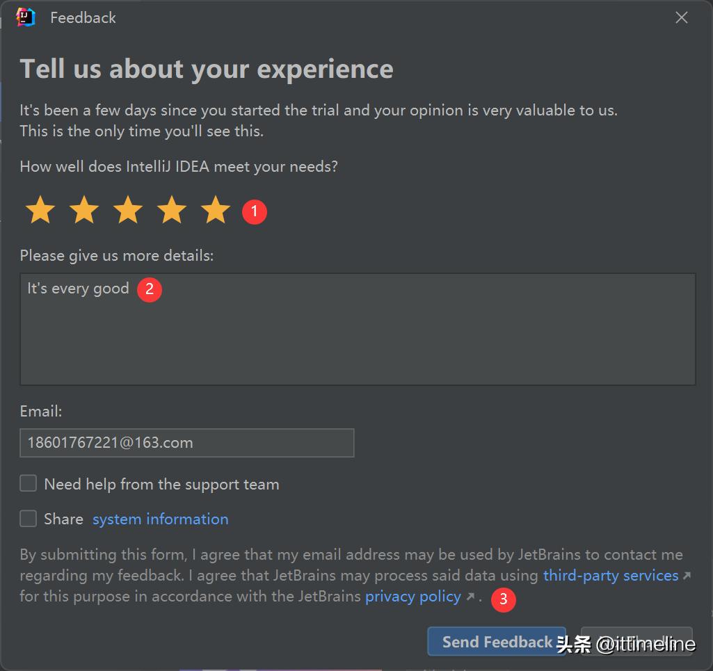
Task: Select the third star rating
Action: tap(128, 210)
